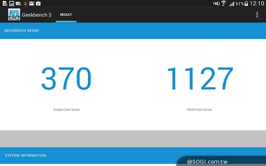Tap the cellular signal strength icon
The image size is (266, 166).
pyautogui.click(x=231, y=4)
